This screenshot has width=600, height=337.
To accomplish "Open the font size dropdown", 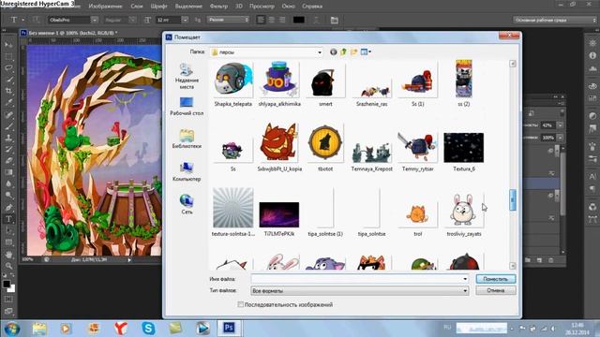I will 185,20.
